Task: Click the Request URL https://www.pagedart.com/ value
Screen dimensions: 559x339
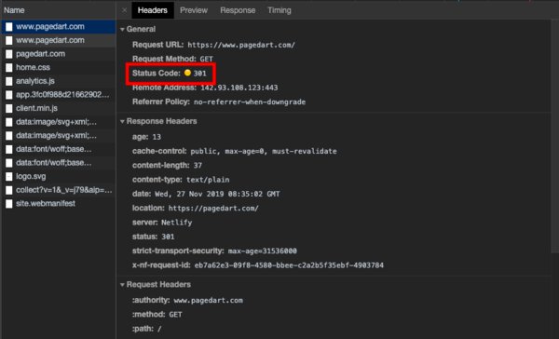Action: pos(241,45)
